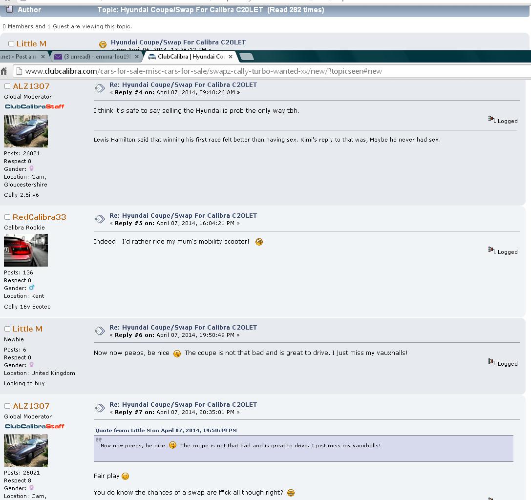Click the post icon beside Reply #4
The image size is (531, 500).
[x=100, y=88]
